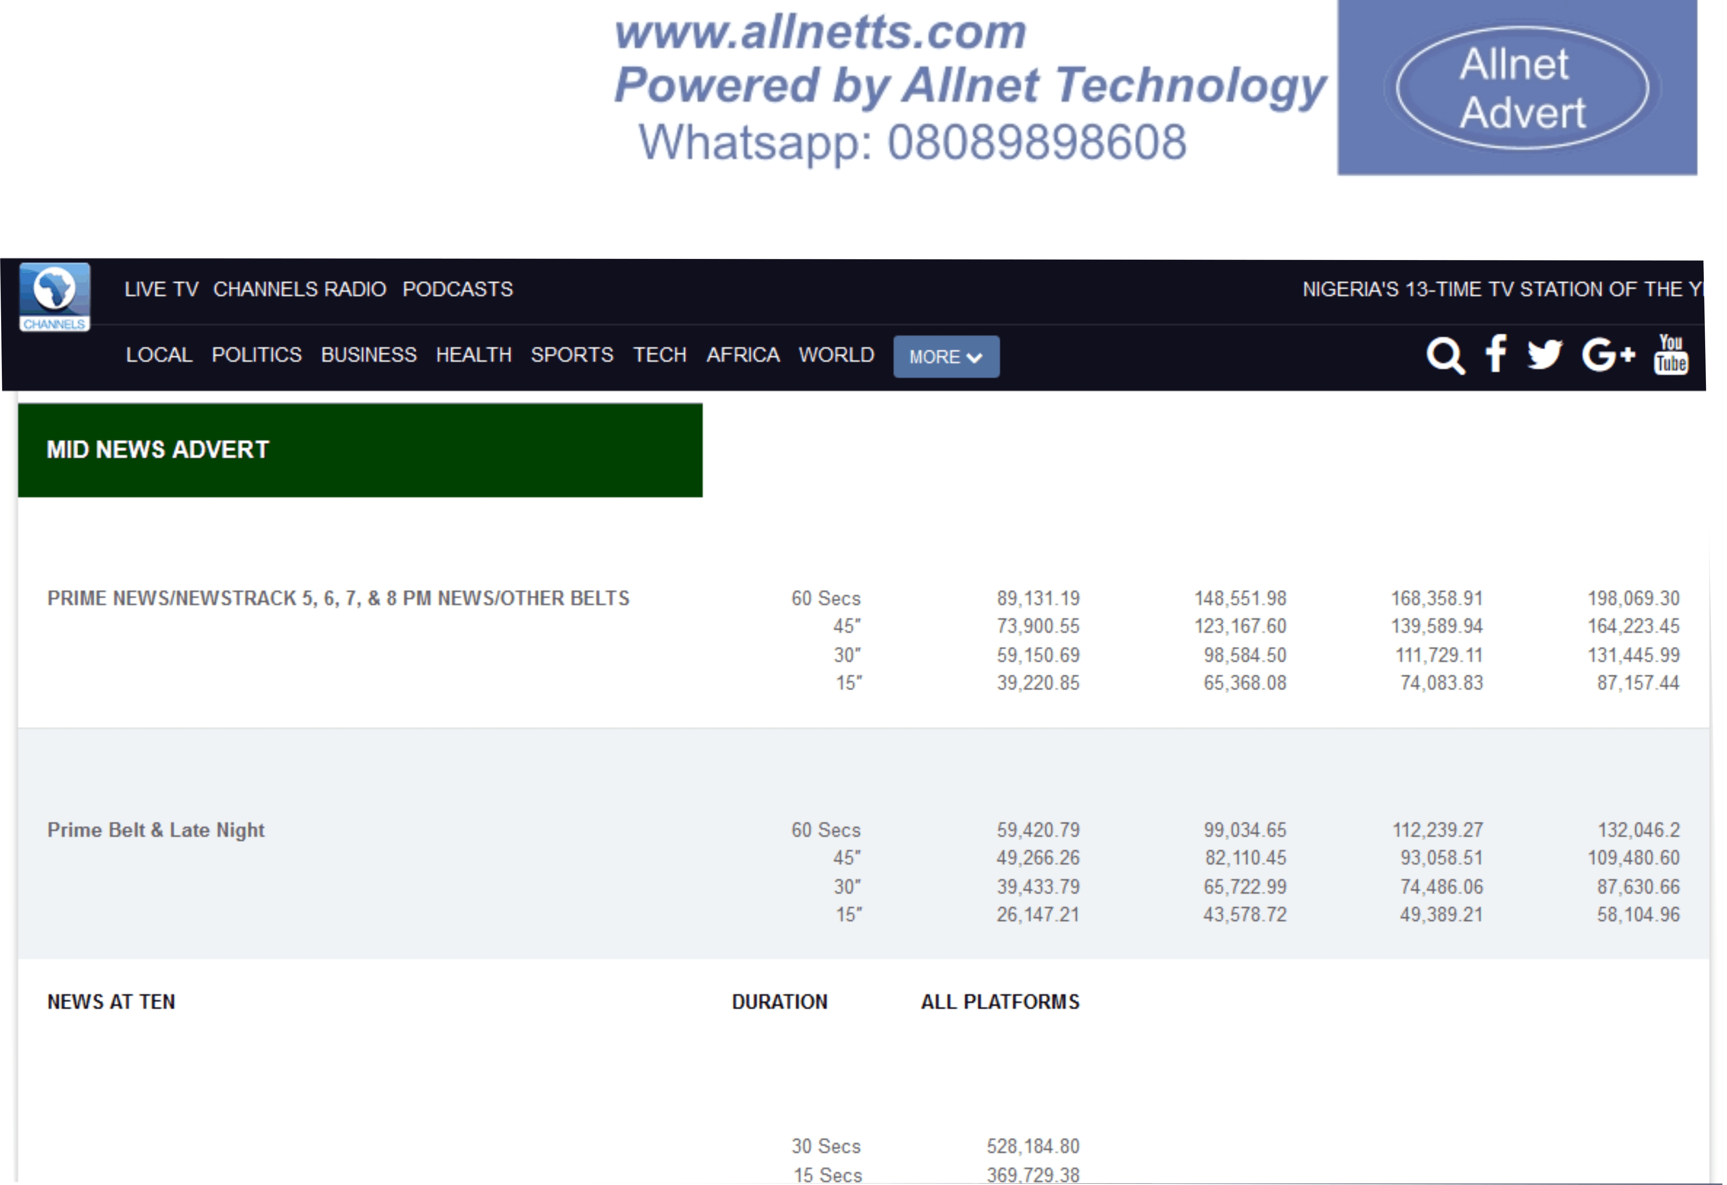Navigate to BUSINESS news
The image size is (1727, 1185).
(369, 355)
